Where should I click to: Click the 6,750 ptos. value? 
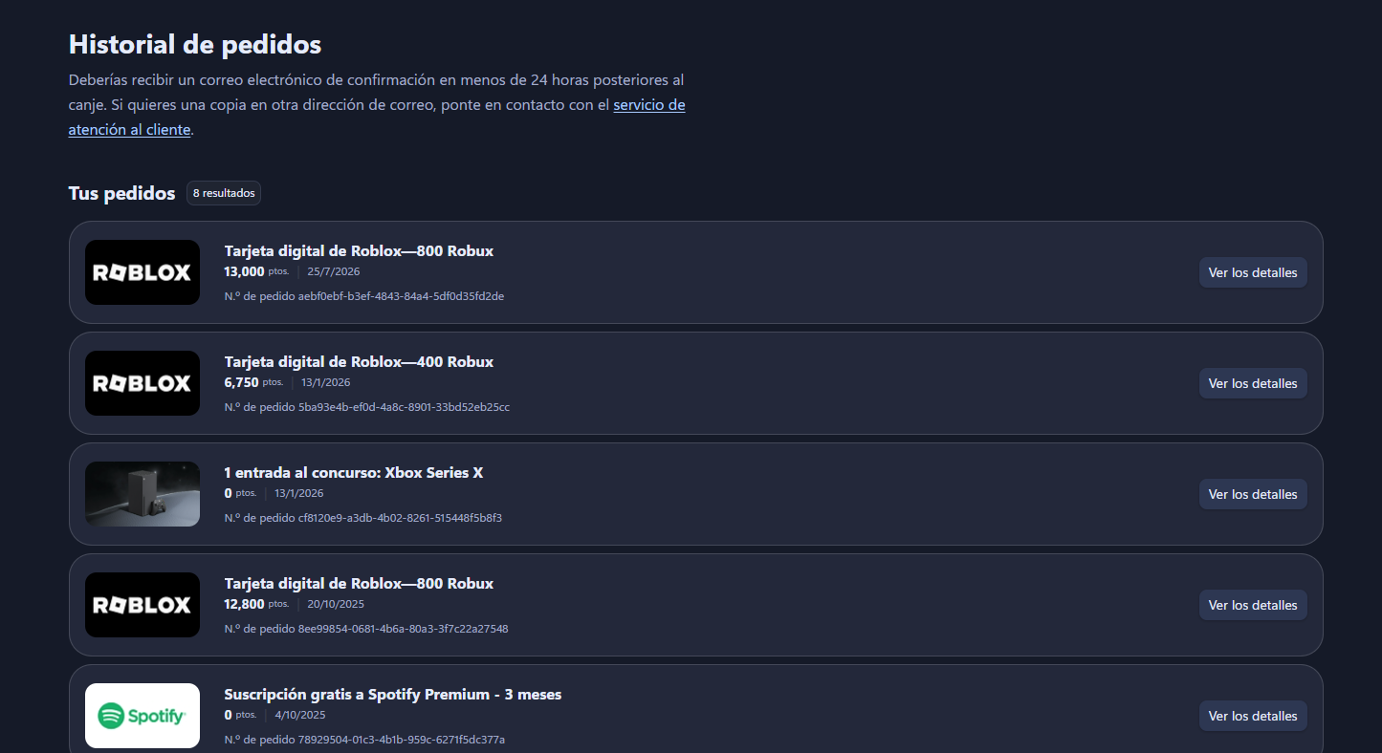click(x=253, y=382)
